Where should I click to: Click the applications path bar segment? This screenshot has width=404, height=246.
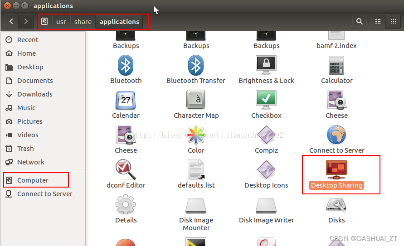[x=120, y=22]
